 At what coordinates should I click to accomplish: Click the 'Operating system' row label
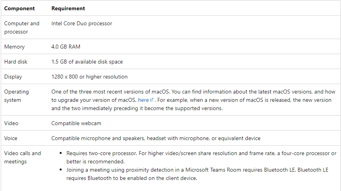[x=16, y=96]
